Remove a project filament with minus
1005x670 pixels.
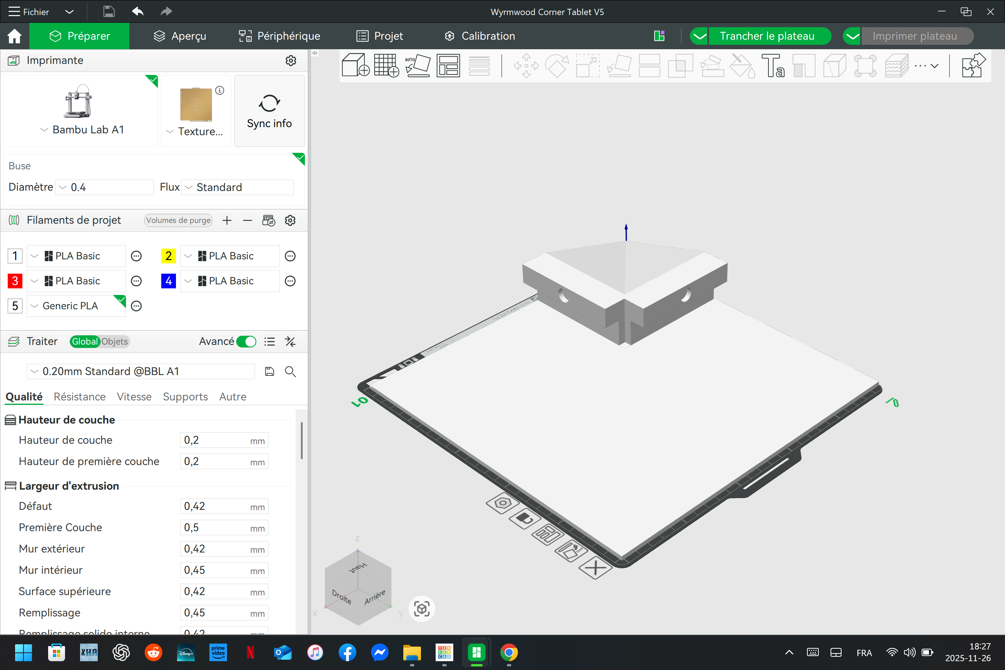(x=248, y=220)
